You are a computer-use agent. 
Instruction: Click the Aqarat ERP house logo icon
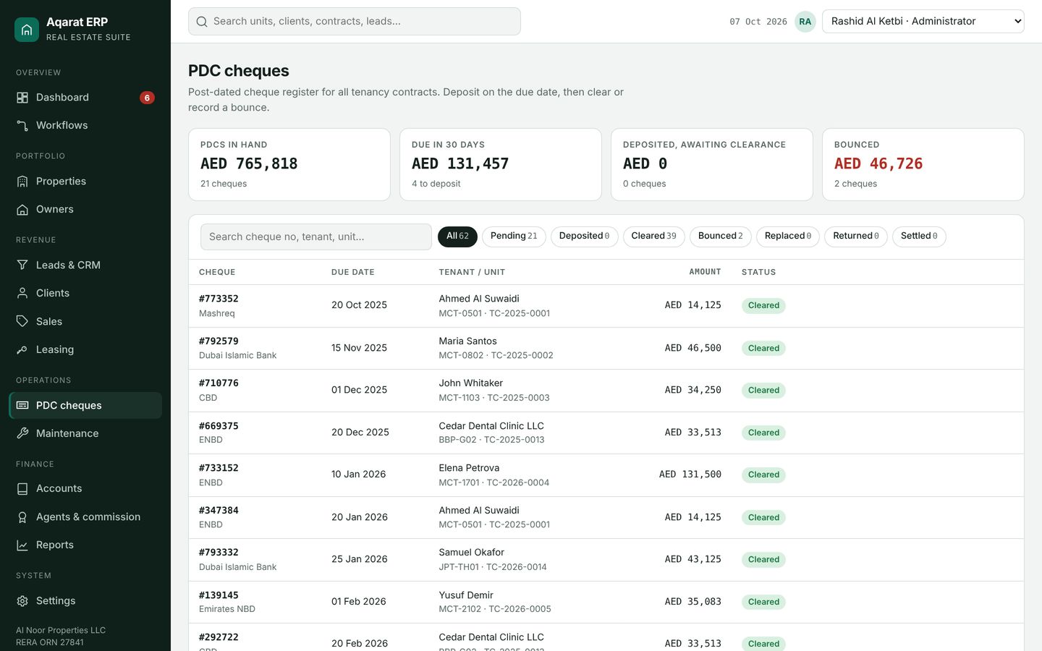pos(27,30)
